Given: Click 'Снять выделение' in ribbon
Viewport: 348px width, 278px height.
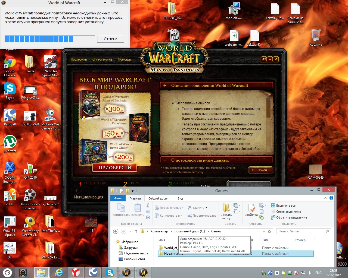Looking at the screenshot, I should coord(286,211).
